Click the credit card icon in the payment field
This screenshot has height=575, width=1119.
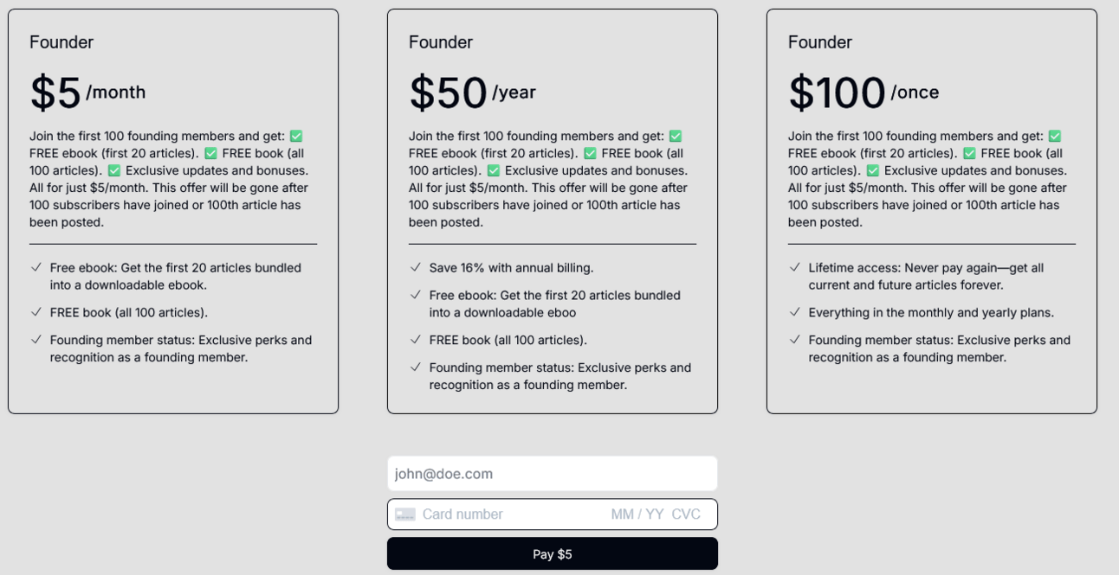point(404,514)
